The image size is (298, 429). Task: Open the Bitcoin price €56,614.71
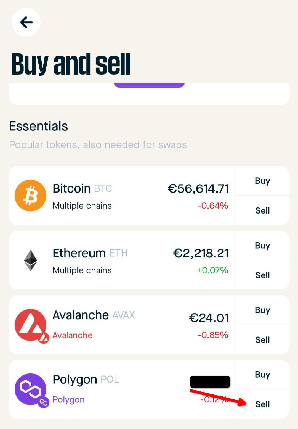[x=198, y=189]
